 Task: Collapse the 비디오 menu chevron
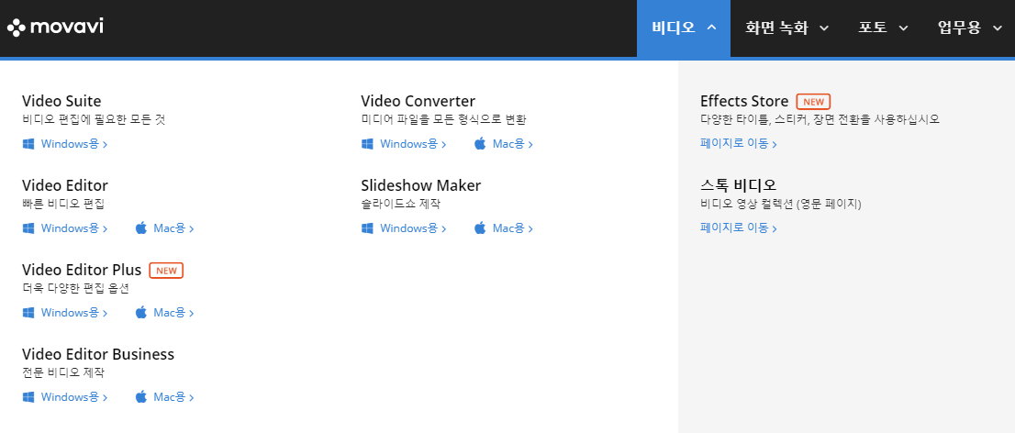coord(711,28)
